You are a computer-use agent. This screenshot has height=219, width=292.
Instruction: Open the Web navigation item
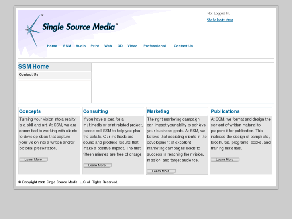point(108,46)
